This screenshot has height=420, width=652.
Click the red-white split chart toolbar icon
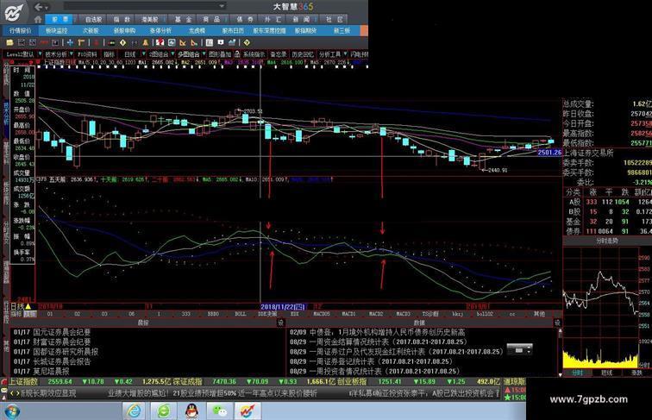[160, 42]
